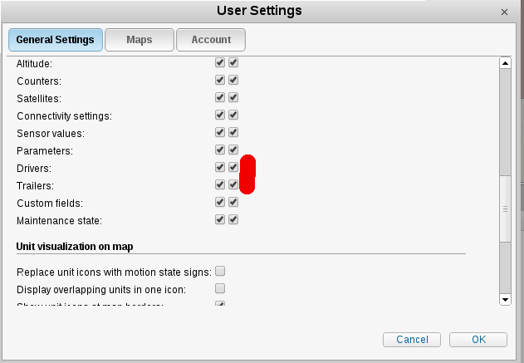Image resolution: width=524 pixels, height=363 pixels.
Task: Close the User Settings dialog
Action: 505,12
